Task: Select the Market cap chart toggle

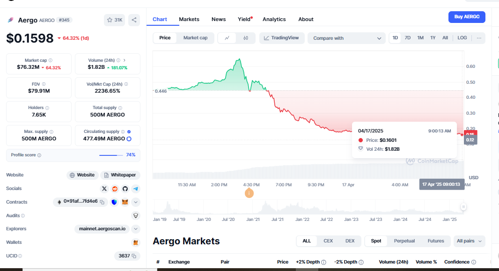Action: [195, 38]
